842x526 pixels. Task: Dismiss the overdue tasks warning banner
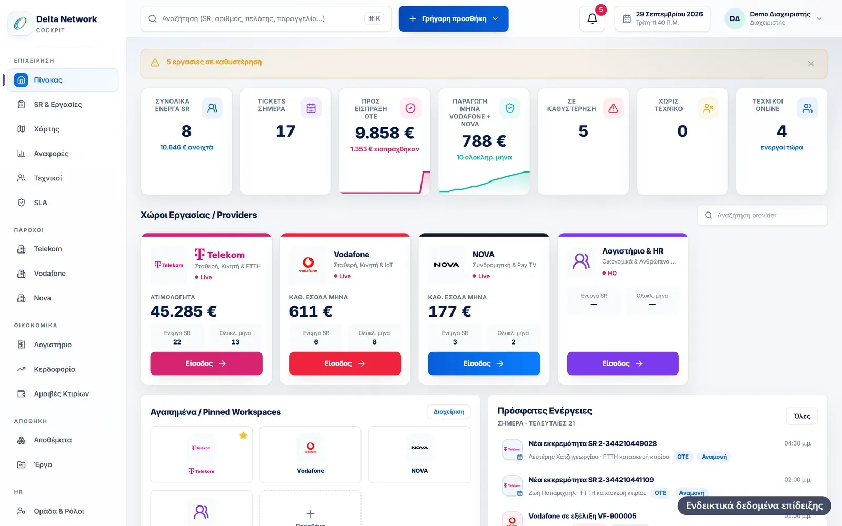[811, 64]
